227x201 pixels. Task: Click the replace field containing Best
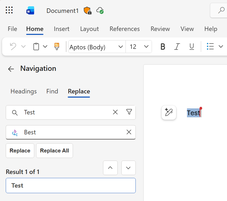coord(71,132)
